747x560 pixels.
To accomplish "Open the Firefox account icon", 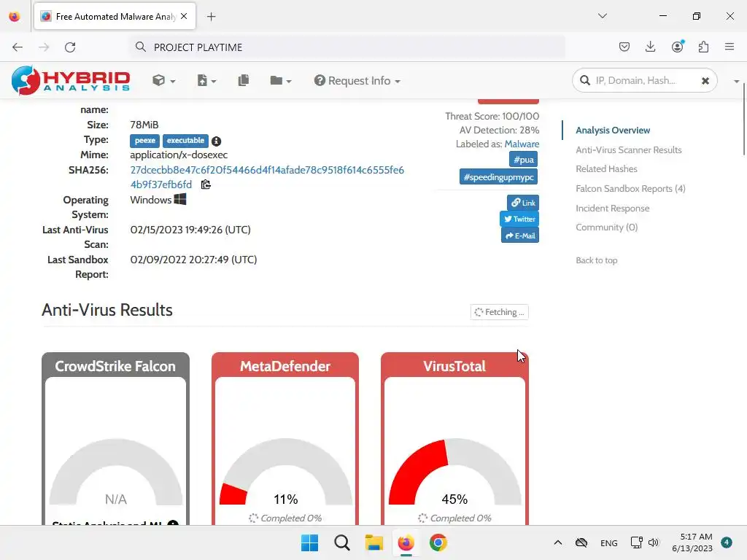I will pos(678,47).
